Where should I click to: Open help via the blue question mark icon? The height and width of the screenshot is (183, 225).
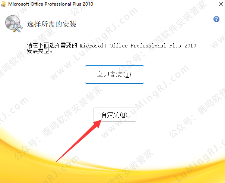[216, 19]
